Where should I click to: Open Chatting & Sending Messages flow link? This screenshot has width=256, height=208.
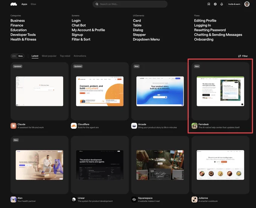pos(218,35)
